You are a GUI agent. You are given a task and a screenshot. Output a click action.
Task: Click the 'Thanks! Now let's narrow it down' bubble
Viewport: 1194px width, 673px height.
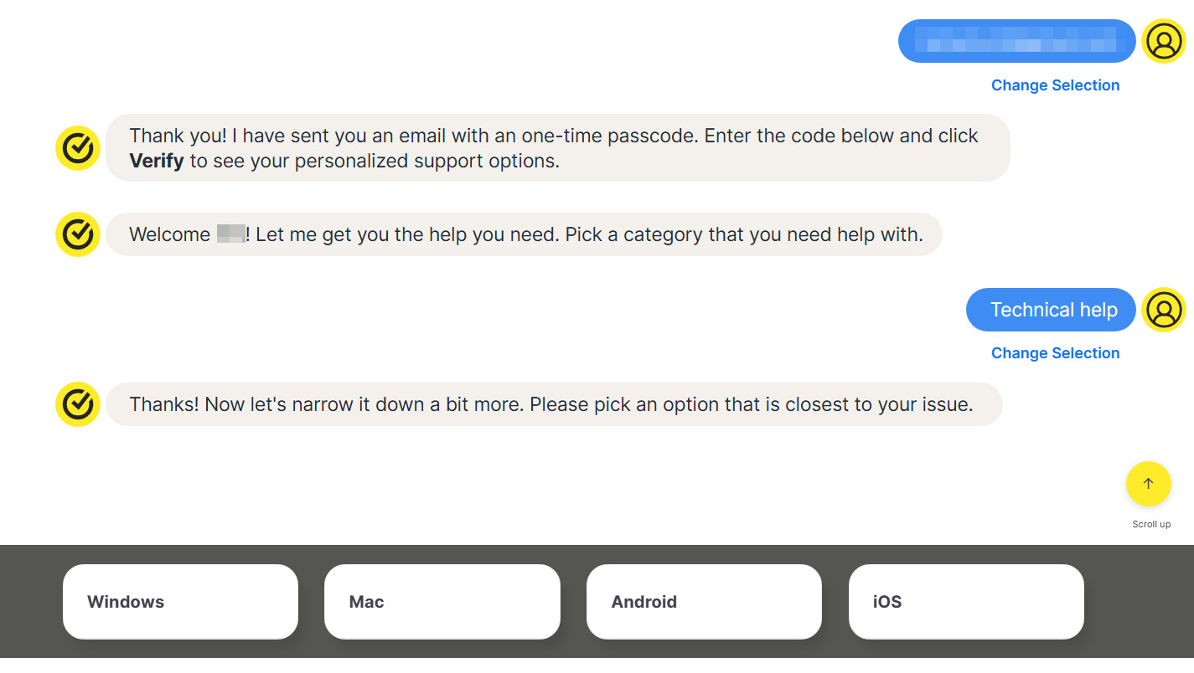click(x=553, y=404)
